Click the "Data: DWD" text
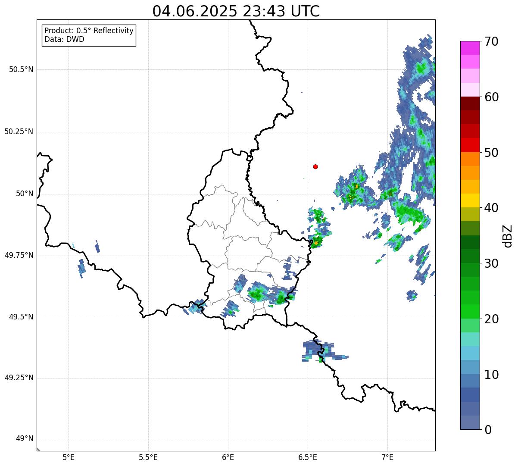This screenshot has height=466, width=518. click(x=65, y=39)
